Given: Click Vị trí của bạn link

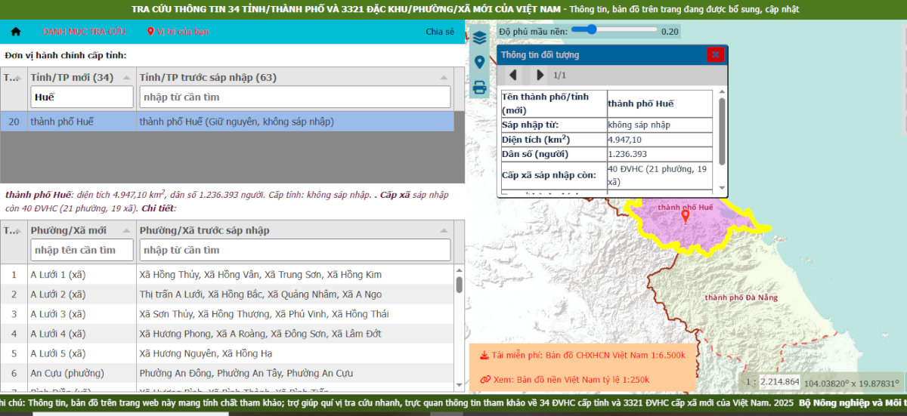Looking at the screenshot, I should [x=178, y=32].
